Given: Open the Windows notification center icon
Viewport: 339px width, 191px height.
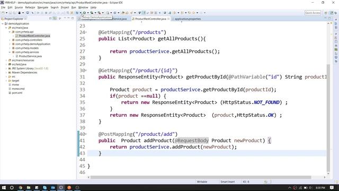Looking at the screenshot, I should click(x=332, y=187).
